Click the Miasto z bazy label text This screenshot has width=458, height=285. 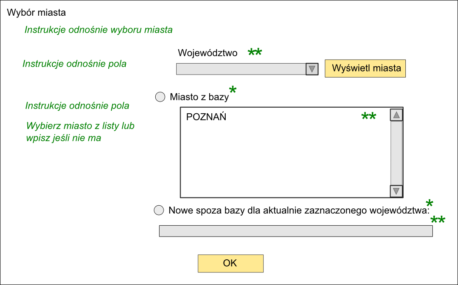click(199, 97)
